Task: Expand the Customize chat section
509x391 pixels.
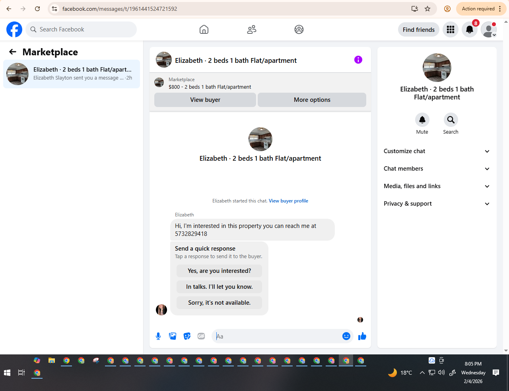Action: coord(437,151)
